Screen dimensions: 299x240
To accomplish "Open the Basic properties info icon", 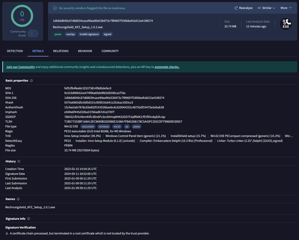I will coord(31,80).
